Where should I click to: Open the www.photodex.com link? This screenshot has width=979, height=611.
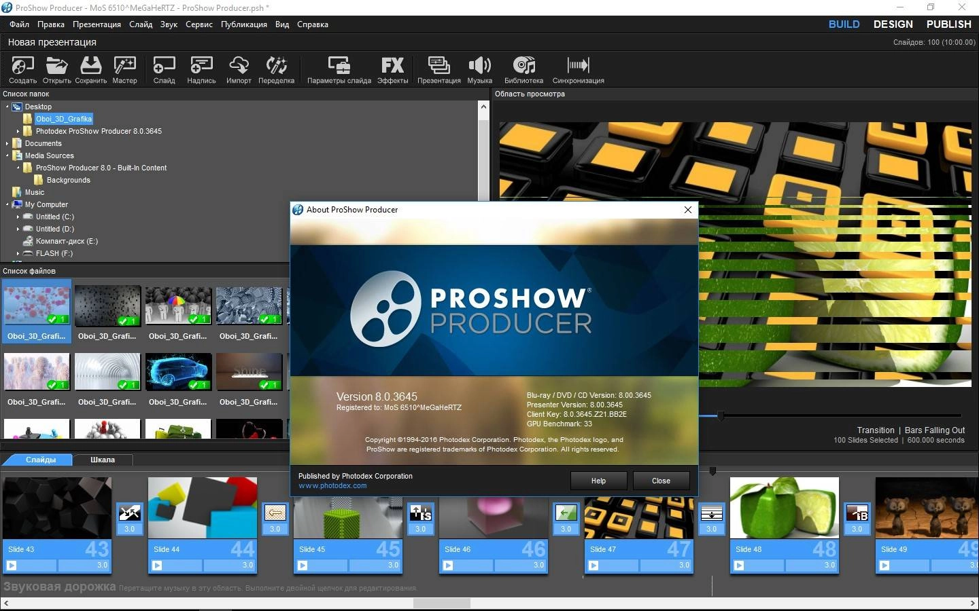[x=332, y=485]
